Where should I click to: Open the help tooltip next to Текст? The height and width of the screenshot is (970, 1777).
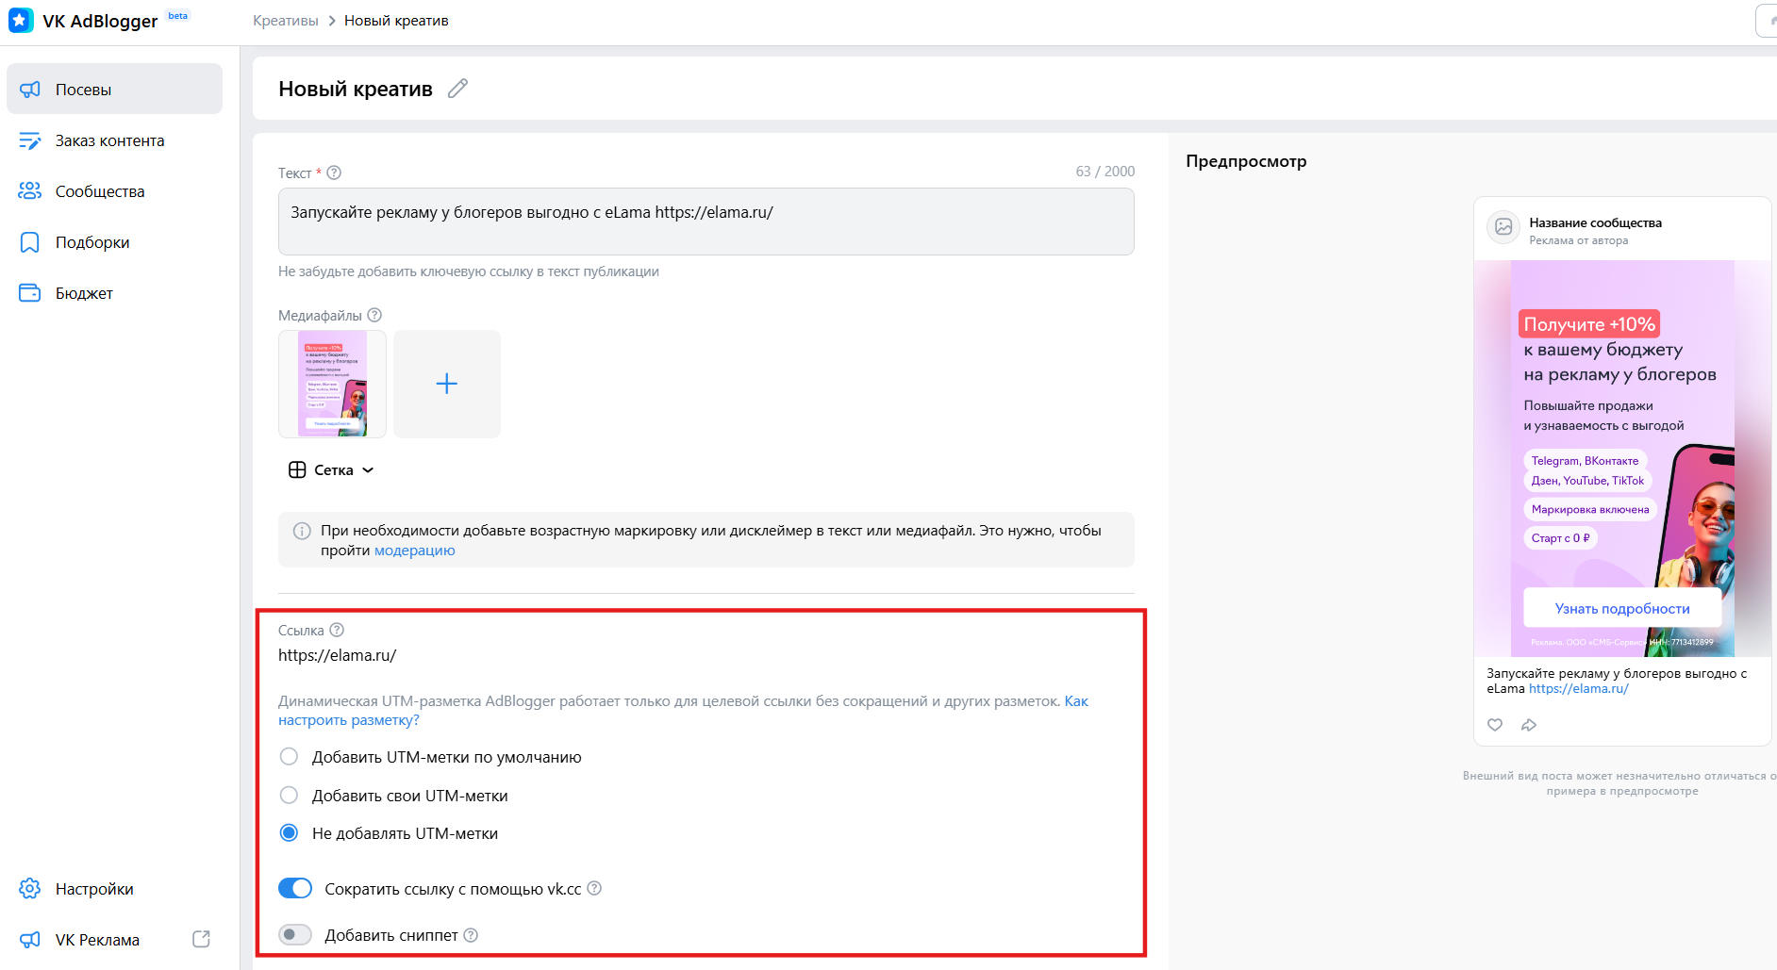(334, 173)
